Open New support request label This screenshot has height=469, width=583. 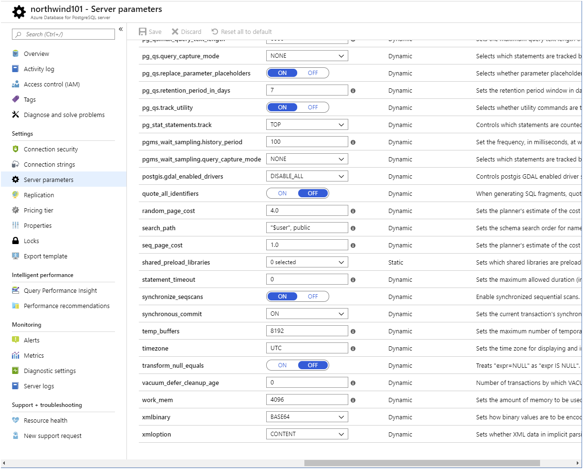52,436
